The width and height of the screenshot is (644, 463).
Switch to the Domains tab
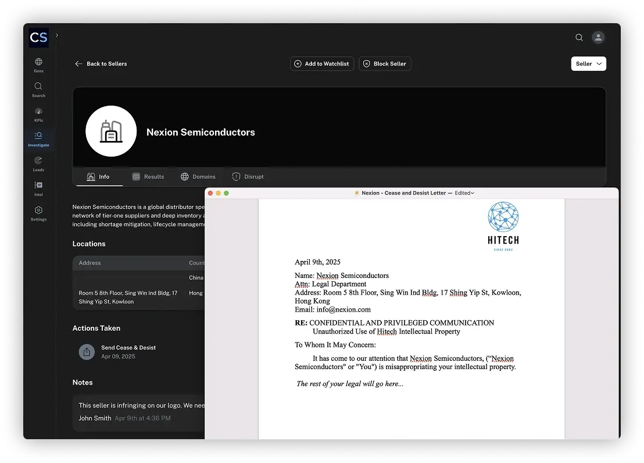(198, 177)
